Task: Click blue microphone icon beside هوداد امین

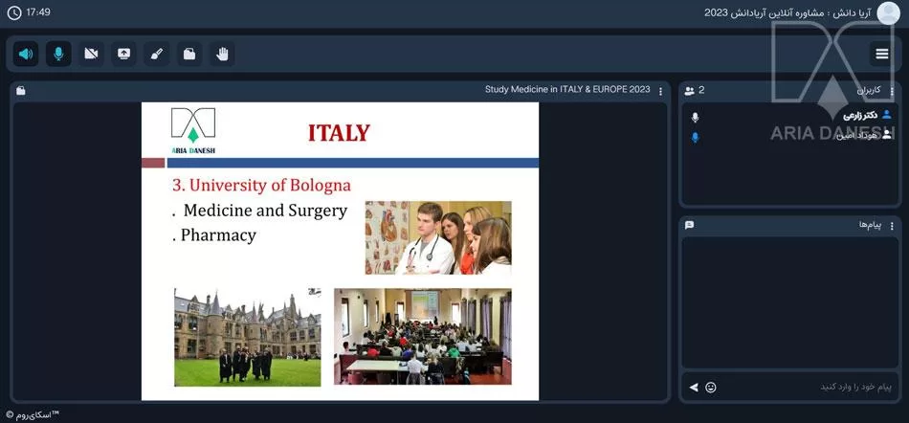Action: click(695, 137)
